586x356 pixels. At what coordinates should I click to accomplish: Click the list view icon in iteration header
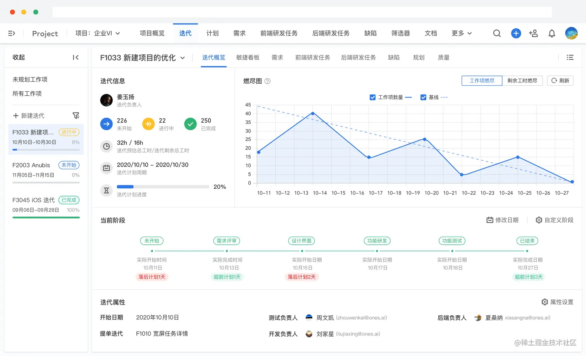point(570,57)
